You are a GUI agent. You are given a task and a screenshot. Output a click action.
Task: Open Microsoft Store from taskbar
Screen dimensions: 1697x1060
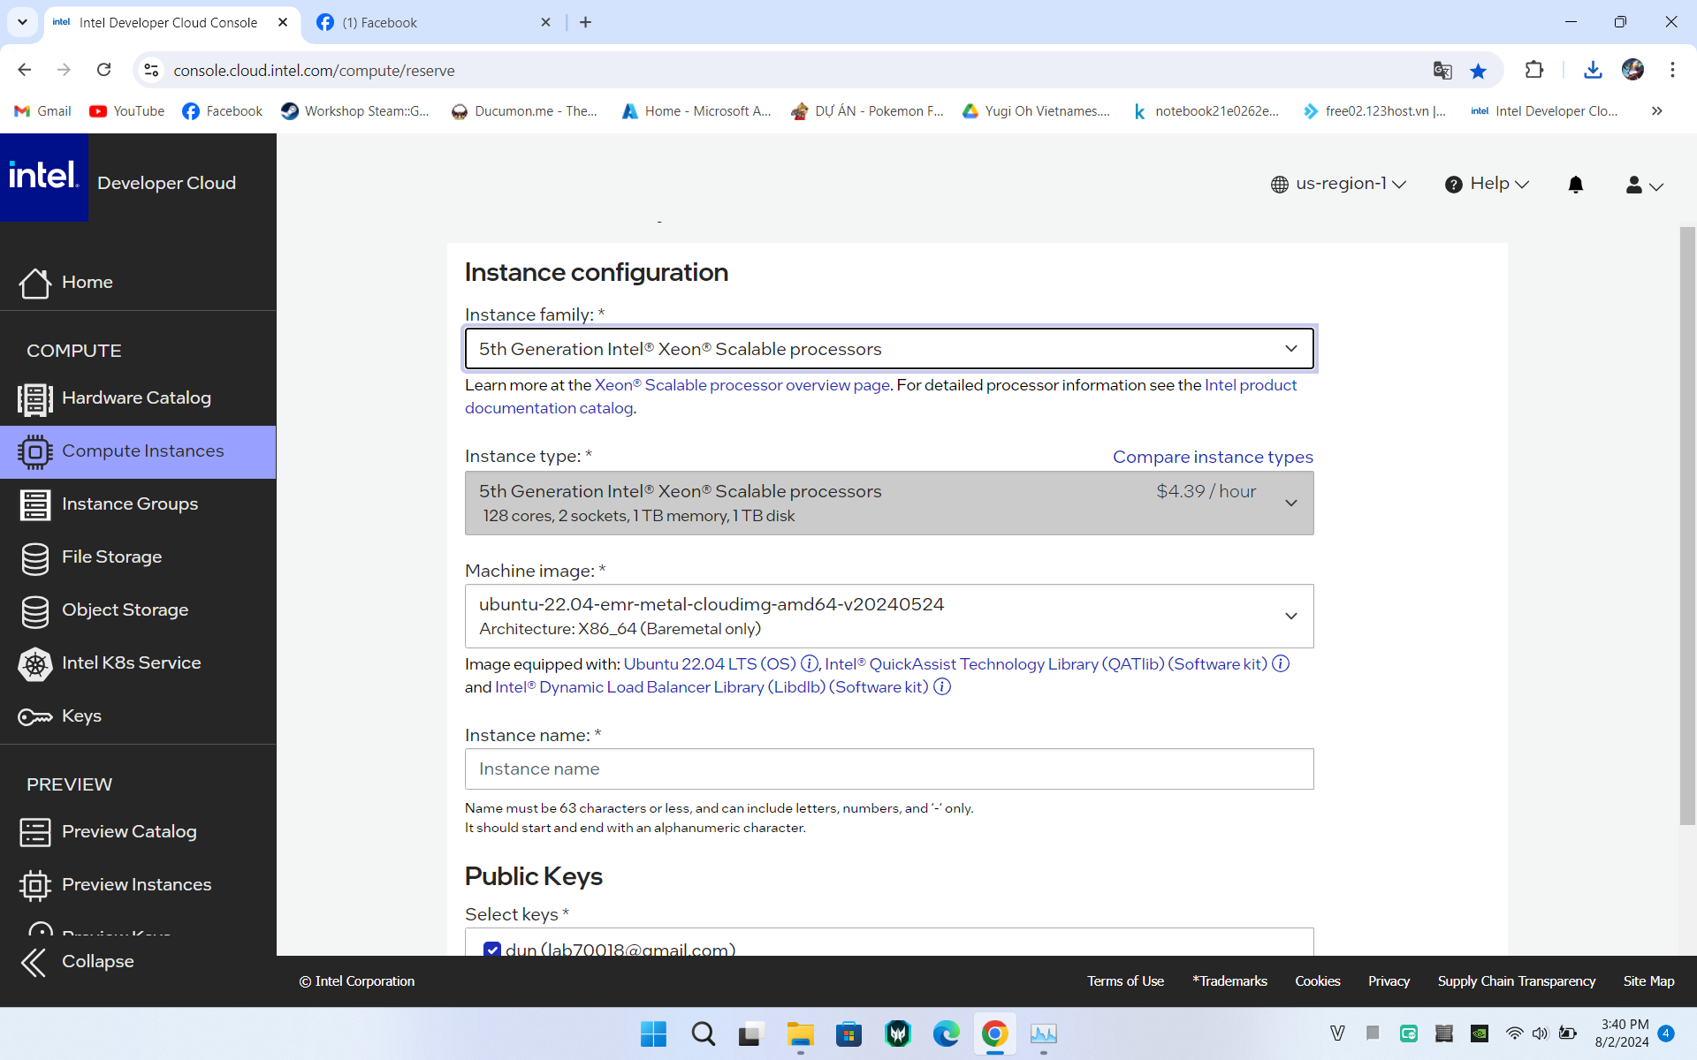coord(848,1033)
